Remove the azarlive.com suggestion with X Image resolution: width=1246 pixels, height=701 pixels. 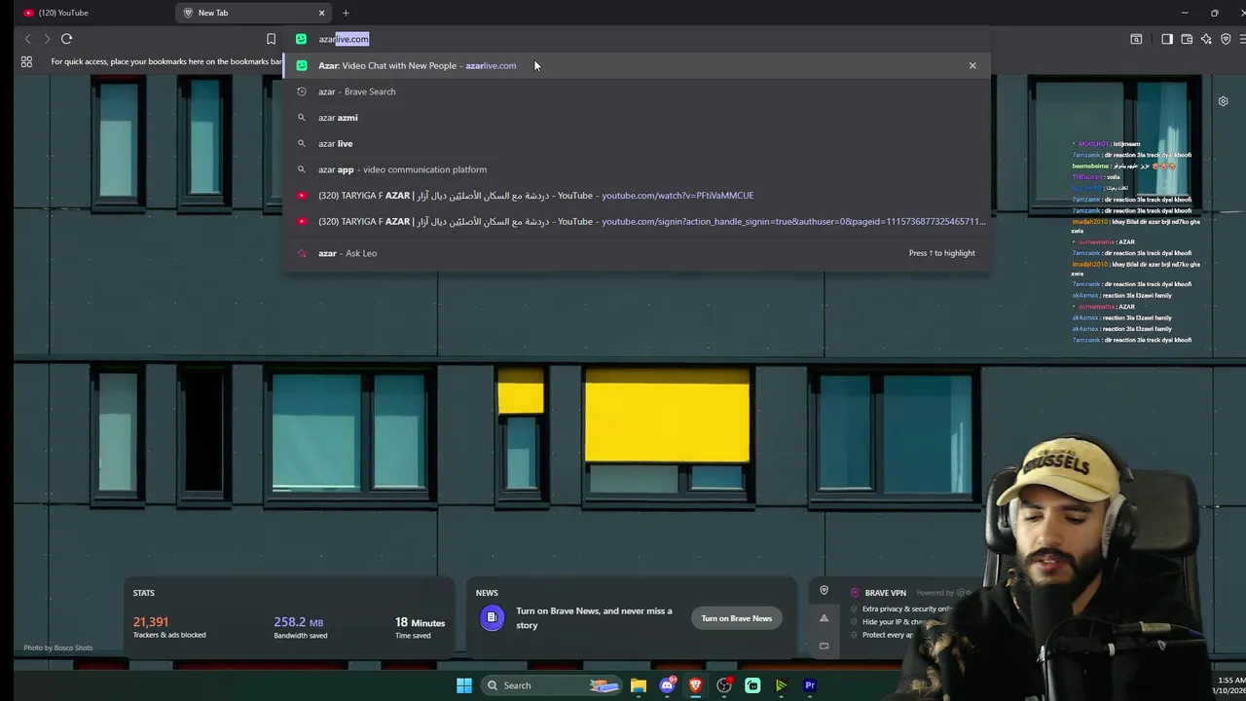pyautogui.click(x=971, y=65)
